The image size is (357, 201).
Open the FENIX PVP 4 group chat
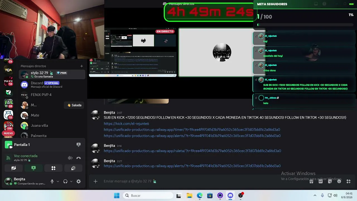[x=52, y=95]
